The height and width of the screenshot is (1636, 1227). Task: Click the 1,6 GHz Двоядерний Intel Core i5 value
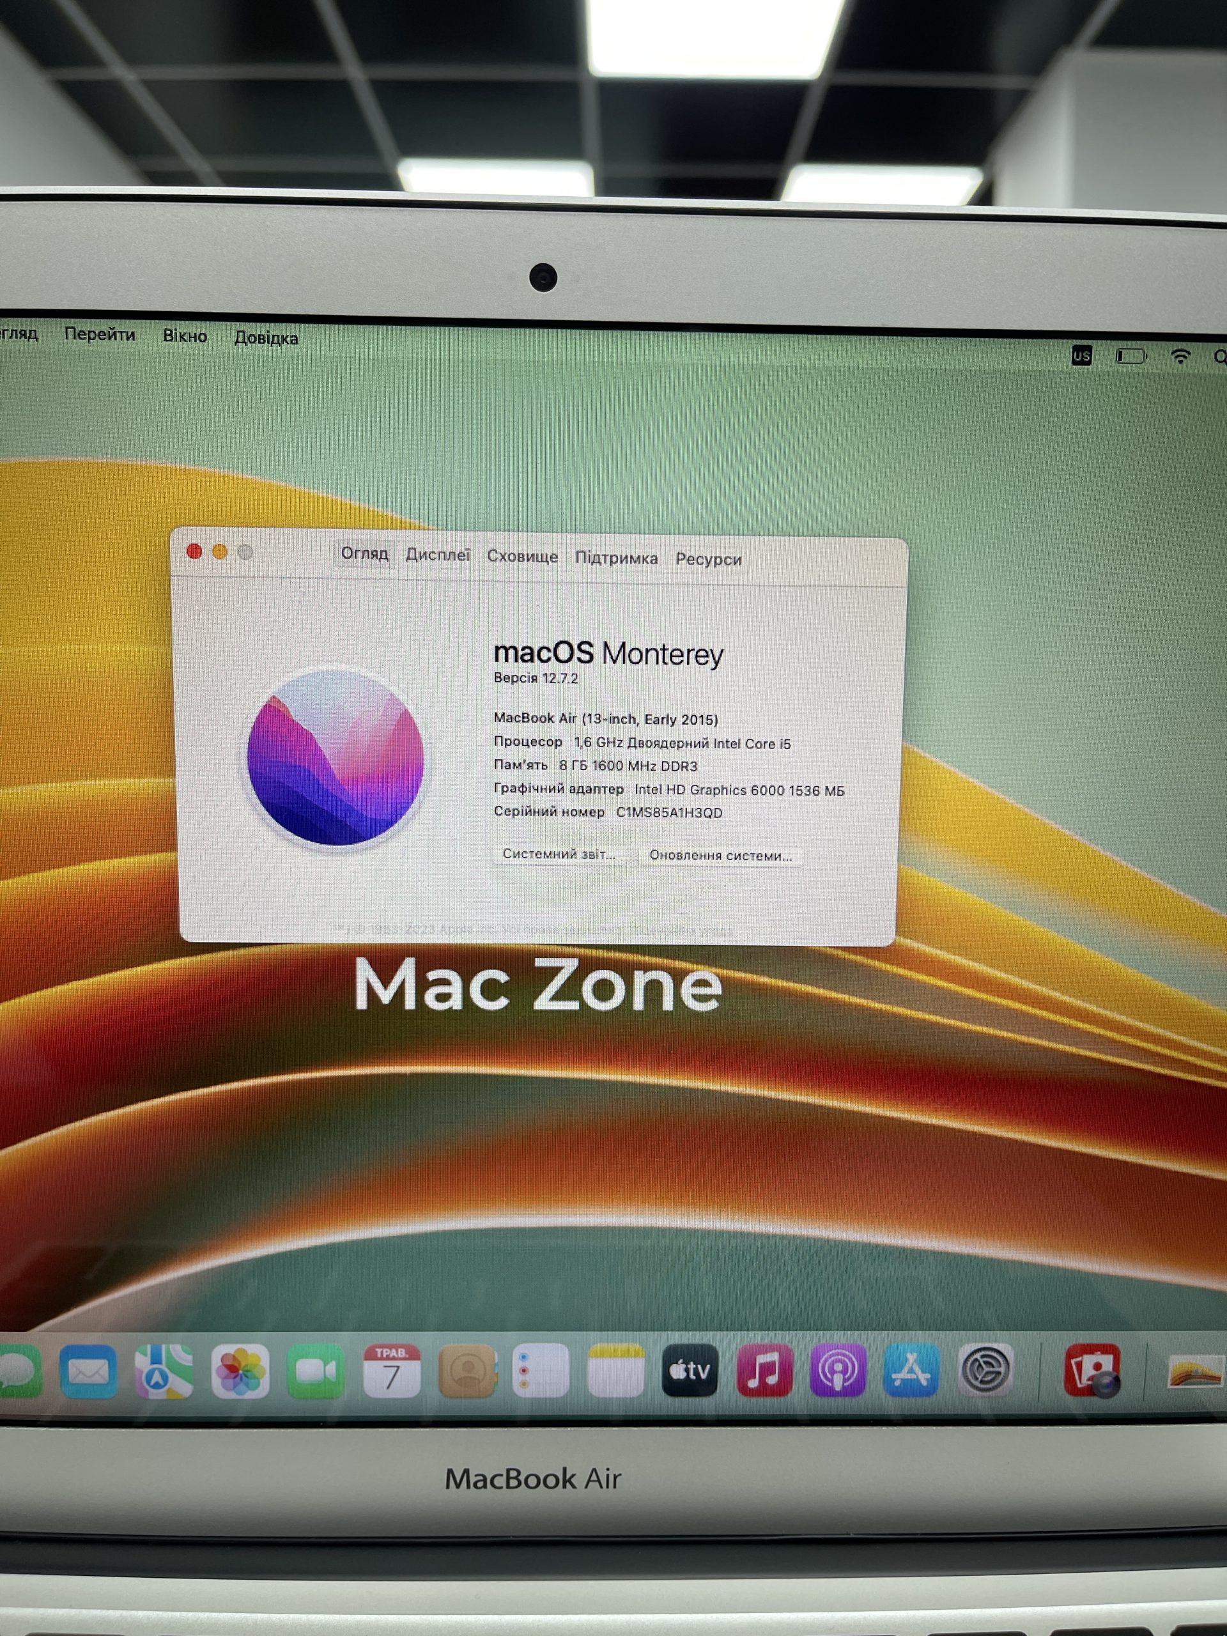tap(683, 743)
